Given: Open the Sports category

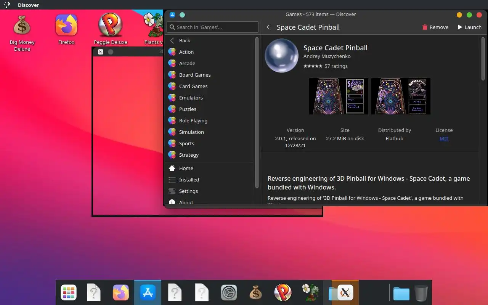Looking at the screenshot, I should tap(209, 143).
